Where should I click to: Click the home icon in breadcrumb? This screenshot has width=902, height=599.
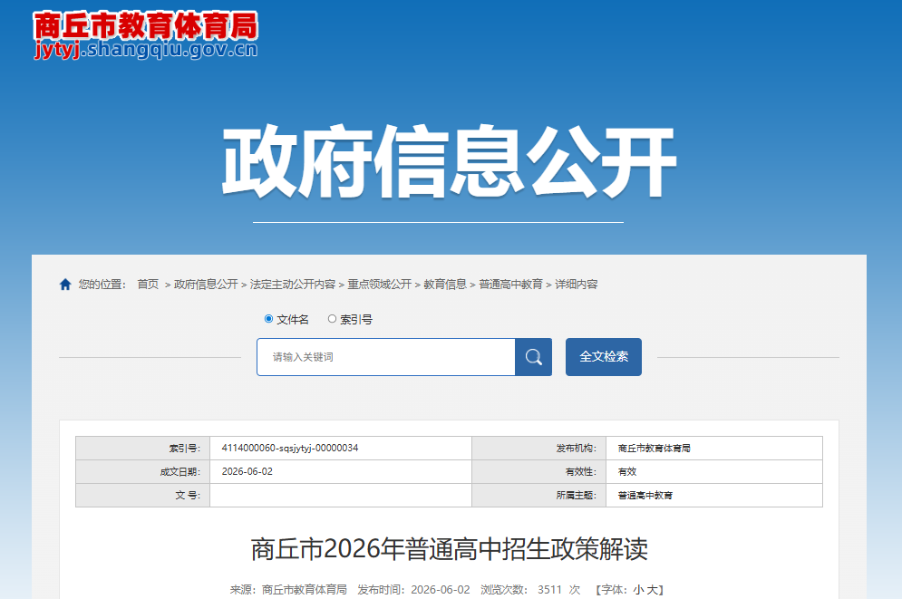click(65, 285)
